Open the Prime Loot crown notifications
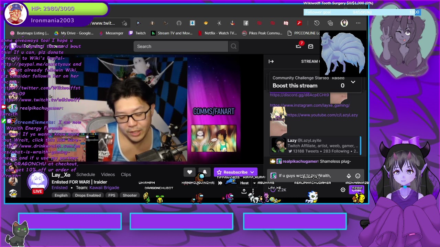The width and height of the screenshot is (440, 247). (x=298, y=46)
